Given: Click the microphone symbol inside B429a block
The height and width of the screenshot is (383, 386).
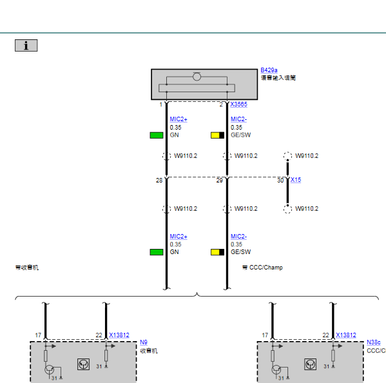Looking at the screenshot, I should click(197, 77).
